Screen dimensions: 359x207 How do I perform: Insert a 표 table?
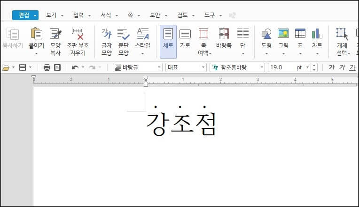[300, 33]
